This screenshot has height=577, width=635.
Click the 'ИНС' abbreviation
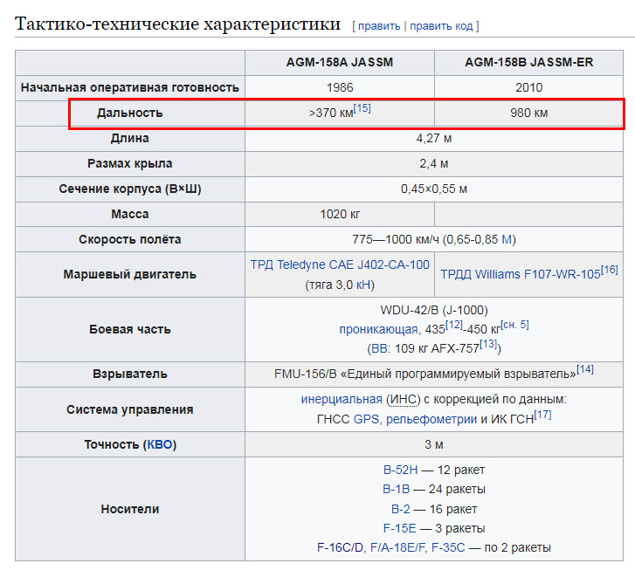(403, 400)
